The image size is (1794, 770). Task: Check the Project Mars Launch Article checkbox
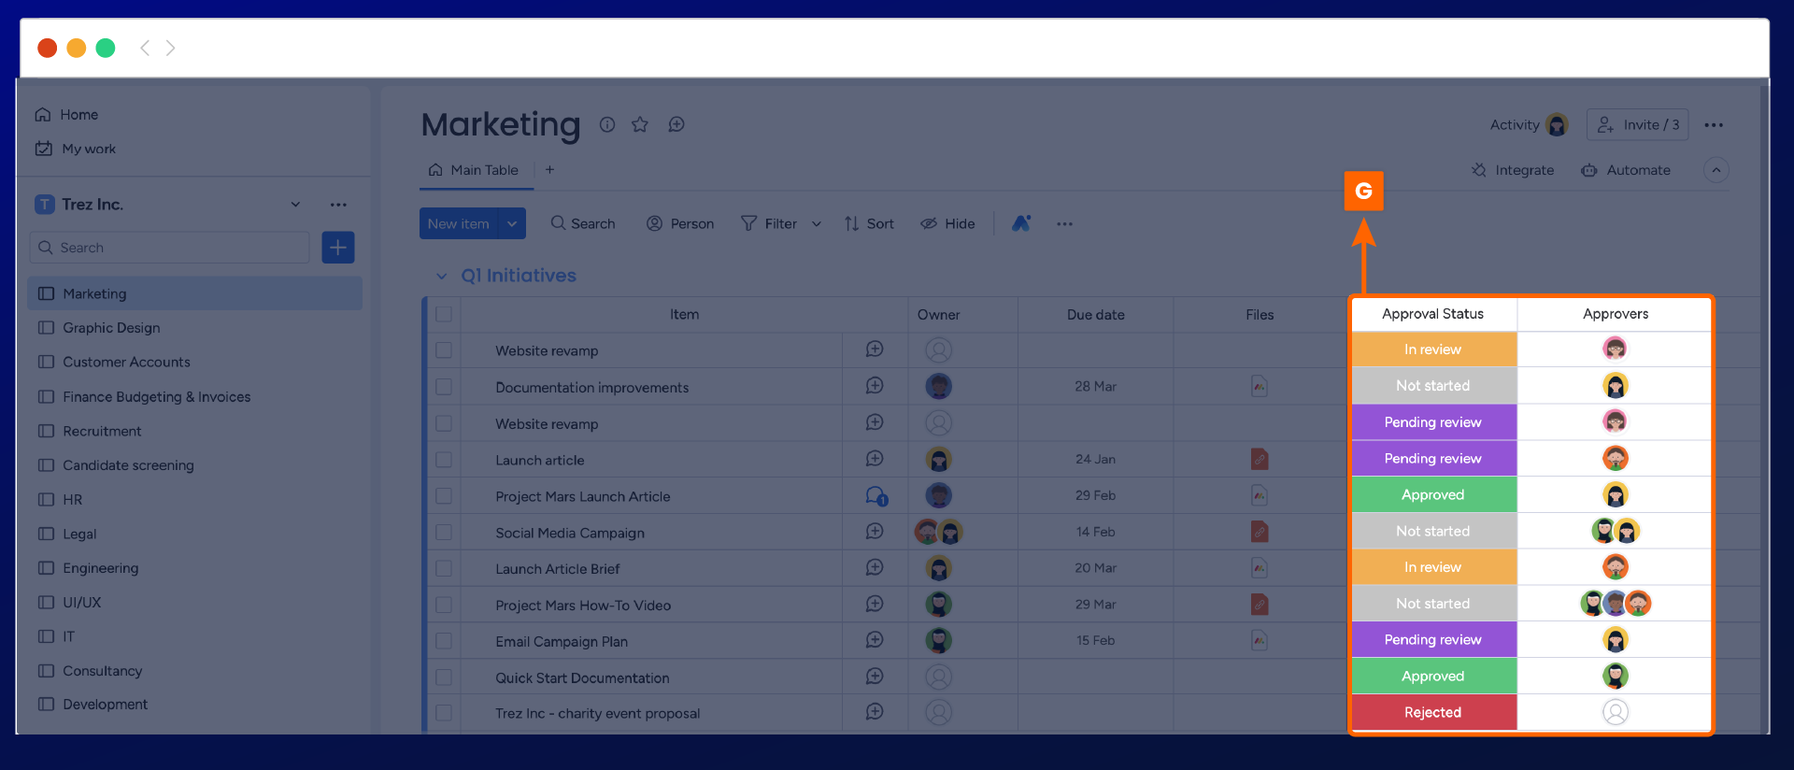click(x=444, y=496)
